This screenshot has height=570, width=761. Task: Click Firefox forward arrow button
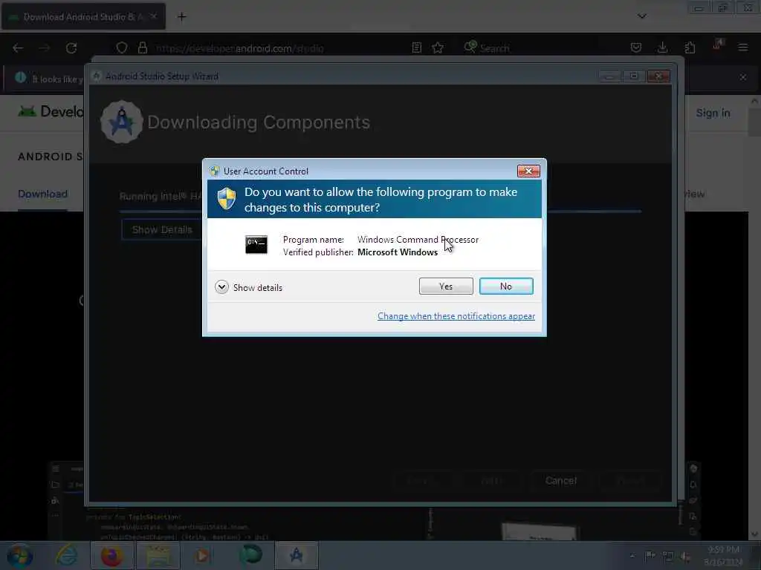click(x=44, y=48)
